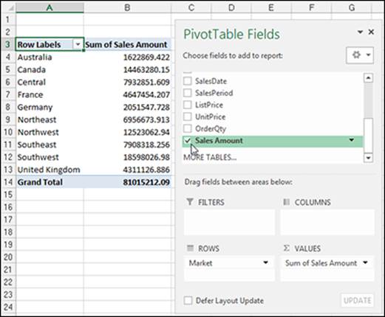Viewport: 385px width, 317px height.
Task: Uncheck the Sales Amount field
Action: pyautogui.click(x=188, y=141)
